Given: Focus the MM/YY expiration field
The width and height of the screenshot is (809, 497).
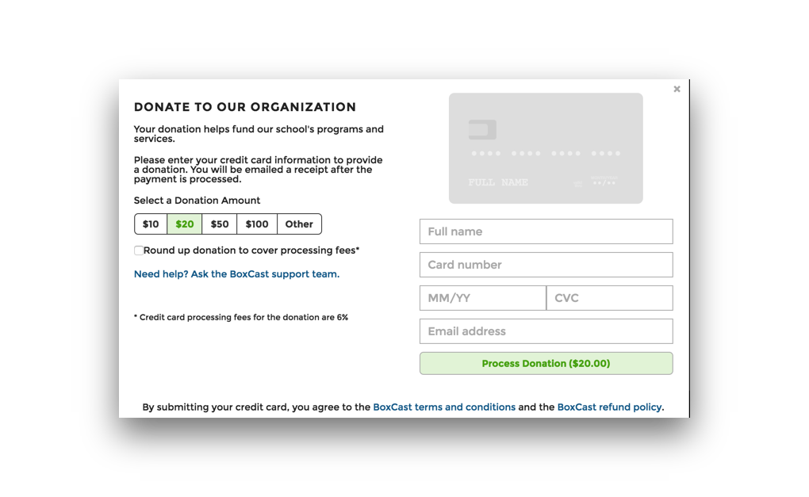Looking at the screenshot, I should pos(483,298).
